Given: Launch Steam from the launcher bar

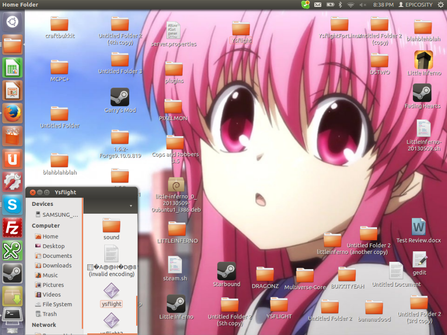Looking at the screenshot, I should (x=12, y=273).
